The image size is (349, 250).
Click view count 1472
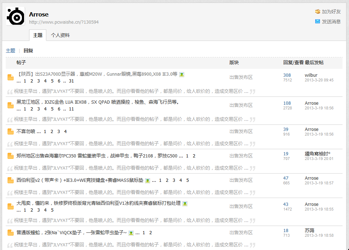(x=288, y=209)
